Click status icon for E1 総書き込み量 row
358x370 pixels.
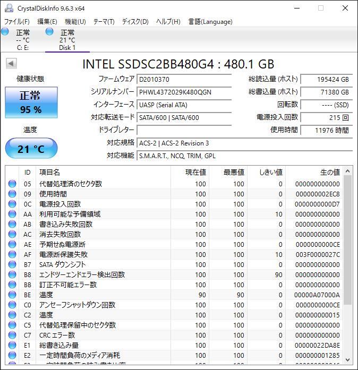tap(12, 345)
